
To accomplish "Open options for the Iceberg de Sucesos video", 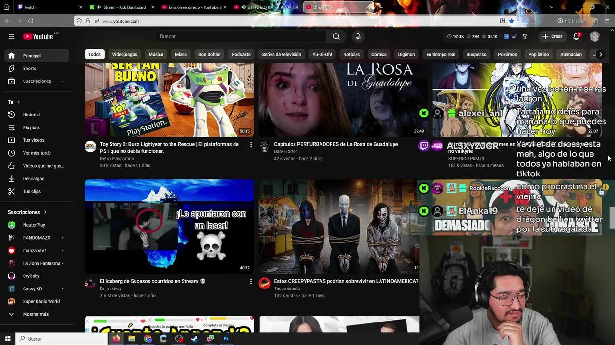I will tap(251, 281).
